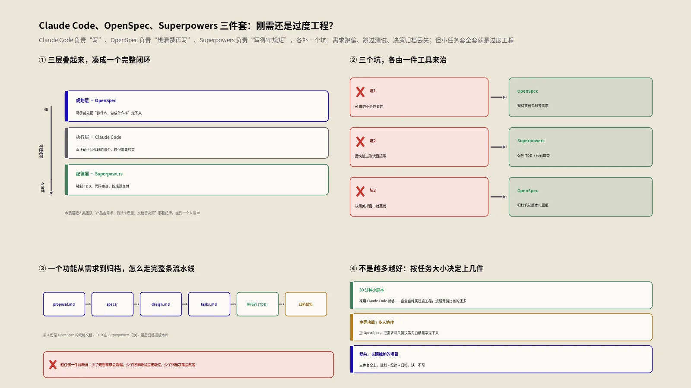The height and width of the screenshot is (388, 691).
Task: Click the 坑2 card '图快跳过测试直接写'
Action: pyautogui.click(x=419, y=147)
